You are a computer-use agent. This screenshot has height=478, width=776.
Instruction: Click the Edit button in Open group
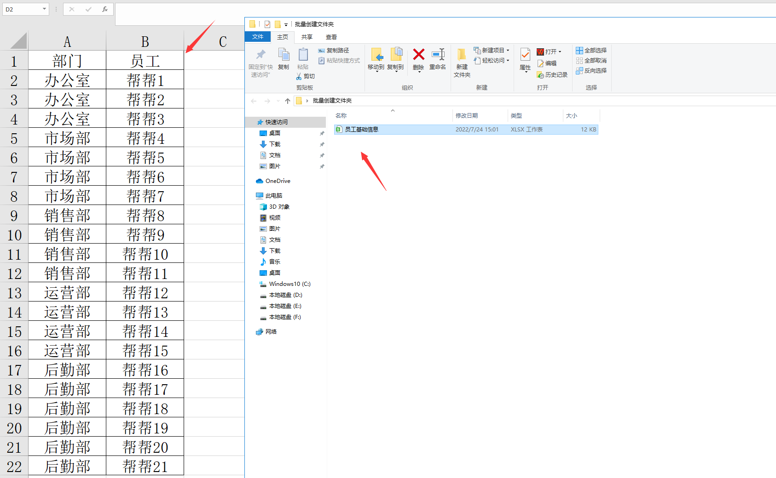[x=547, y=63]
